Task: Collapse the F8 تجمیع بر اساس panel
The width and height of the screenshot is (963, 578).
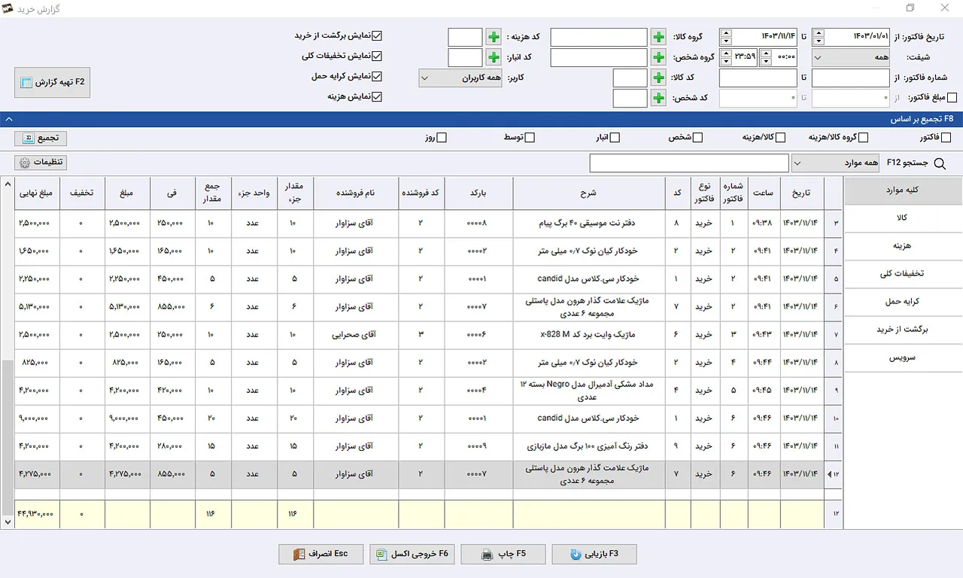Action: coord(8,119)
